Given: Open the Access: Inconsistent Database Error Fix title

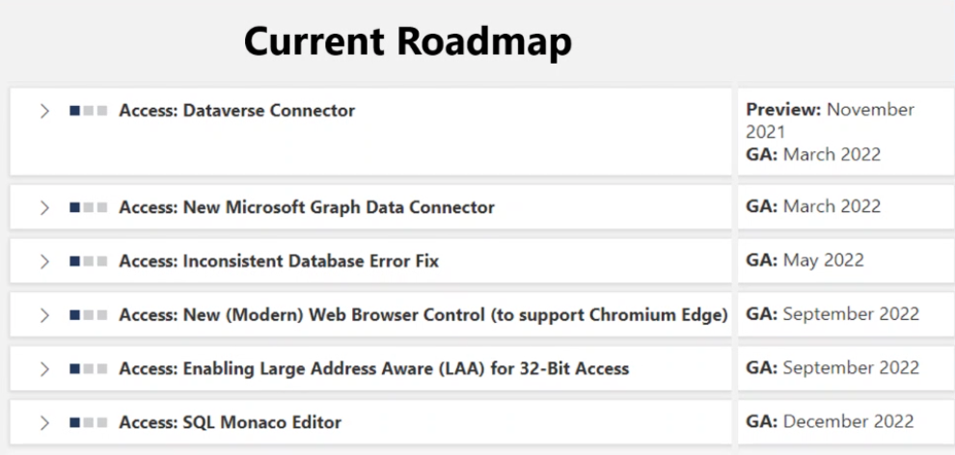Looking at the screenshot, I should tap(279, 261).
